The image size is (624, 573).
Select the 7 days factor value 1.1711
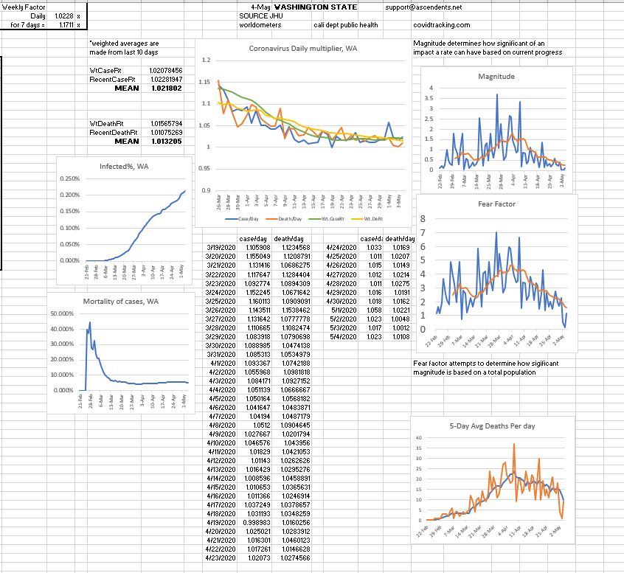coord(64,24)
